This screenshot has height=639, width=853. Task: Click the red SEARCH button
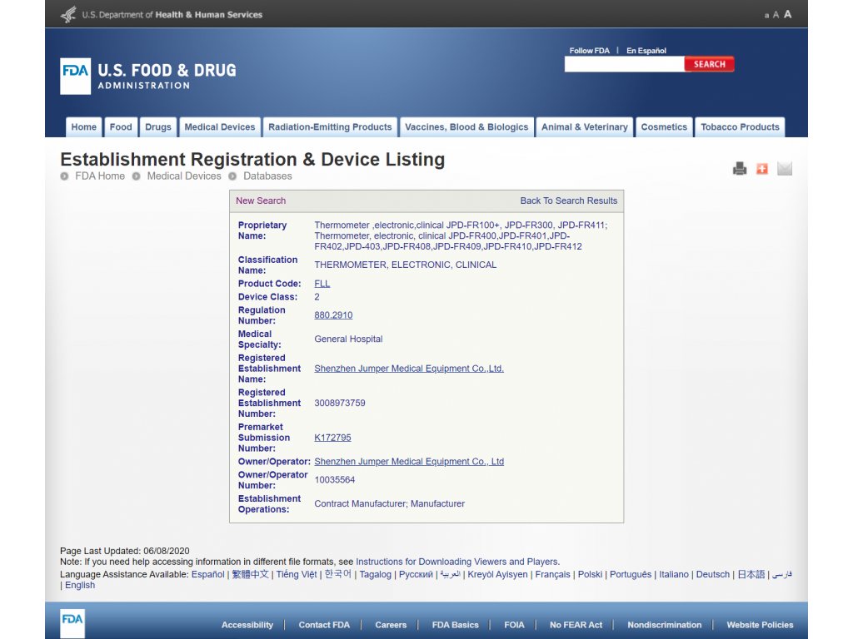pos(710,64)
